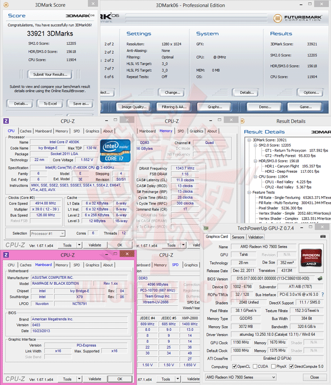Collapse the 3DMark Score: 33921 tree node
Screen dimensions: 331x385
(x=249, y=140)
